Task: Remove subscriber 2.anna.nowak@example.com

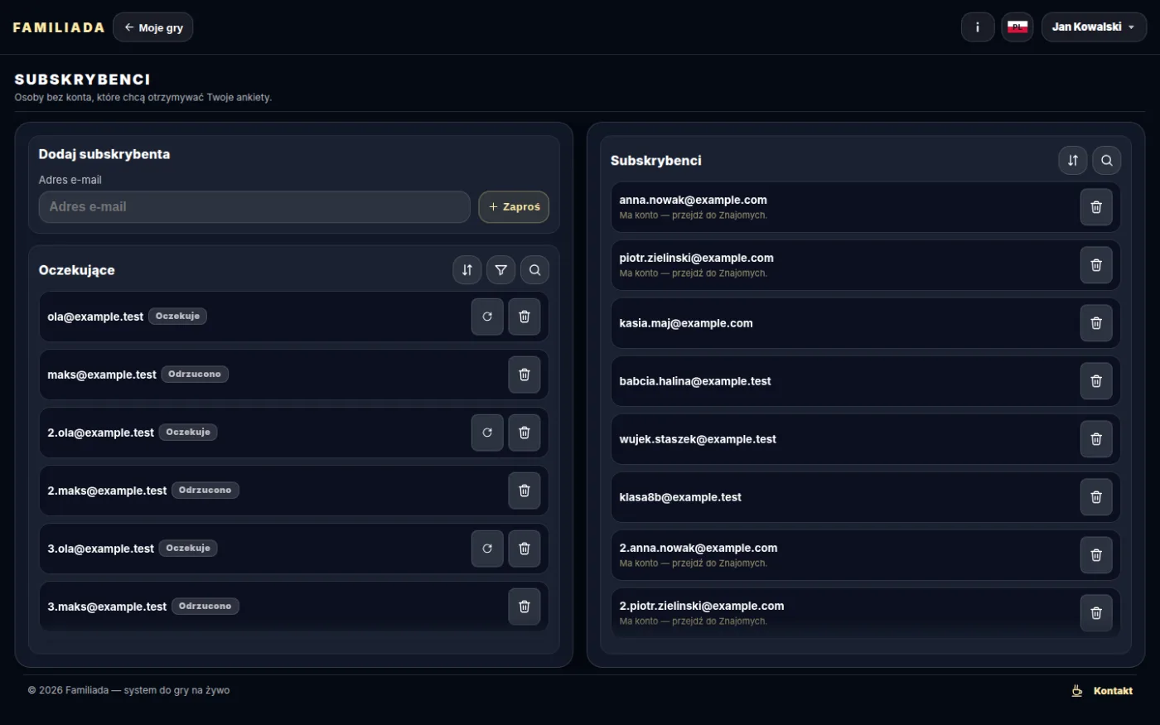Action: tap(1096, 555)
